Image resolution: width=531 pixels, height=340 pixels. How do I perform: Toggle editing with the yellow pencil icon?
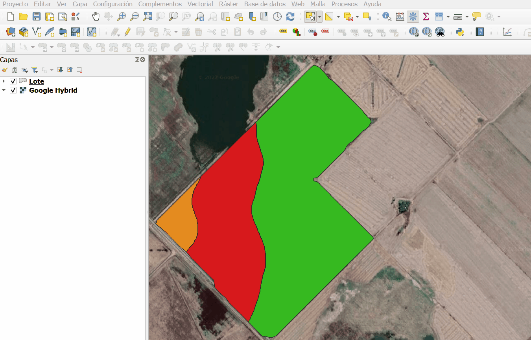click(127, 32)
